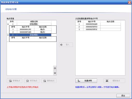Close the 智能巡检管理系统 window
Viewport: 132px width, 99px height.
[129, 2]
